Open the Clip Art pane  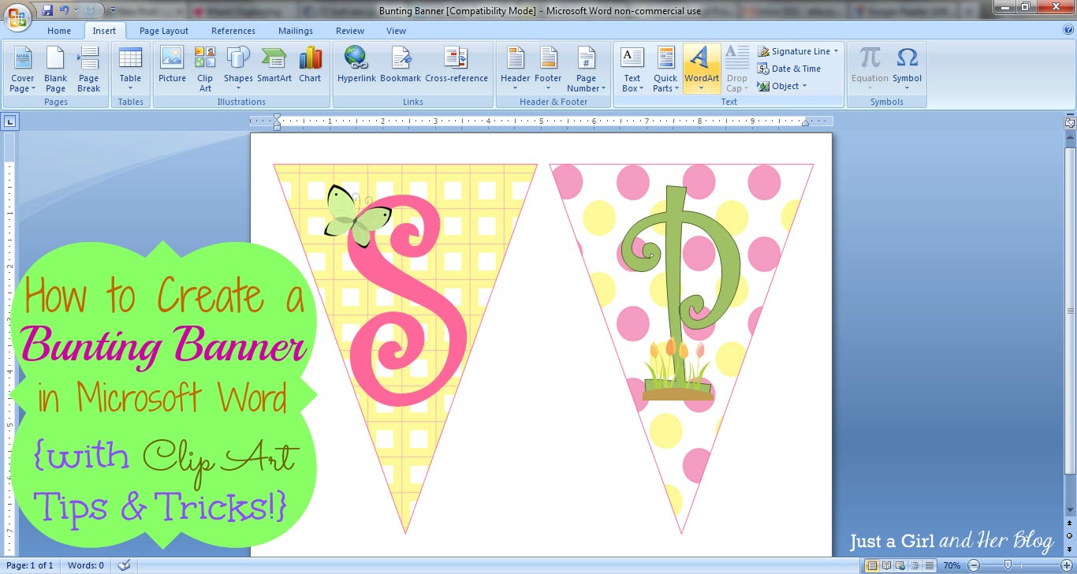(205, 69)
